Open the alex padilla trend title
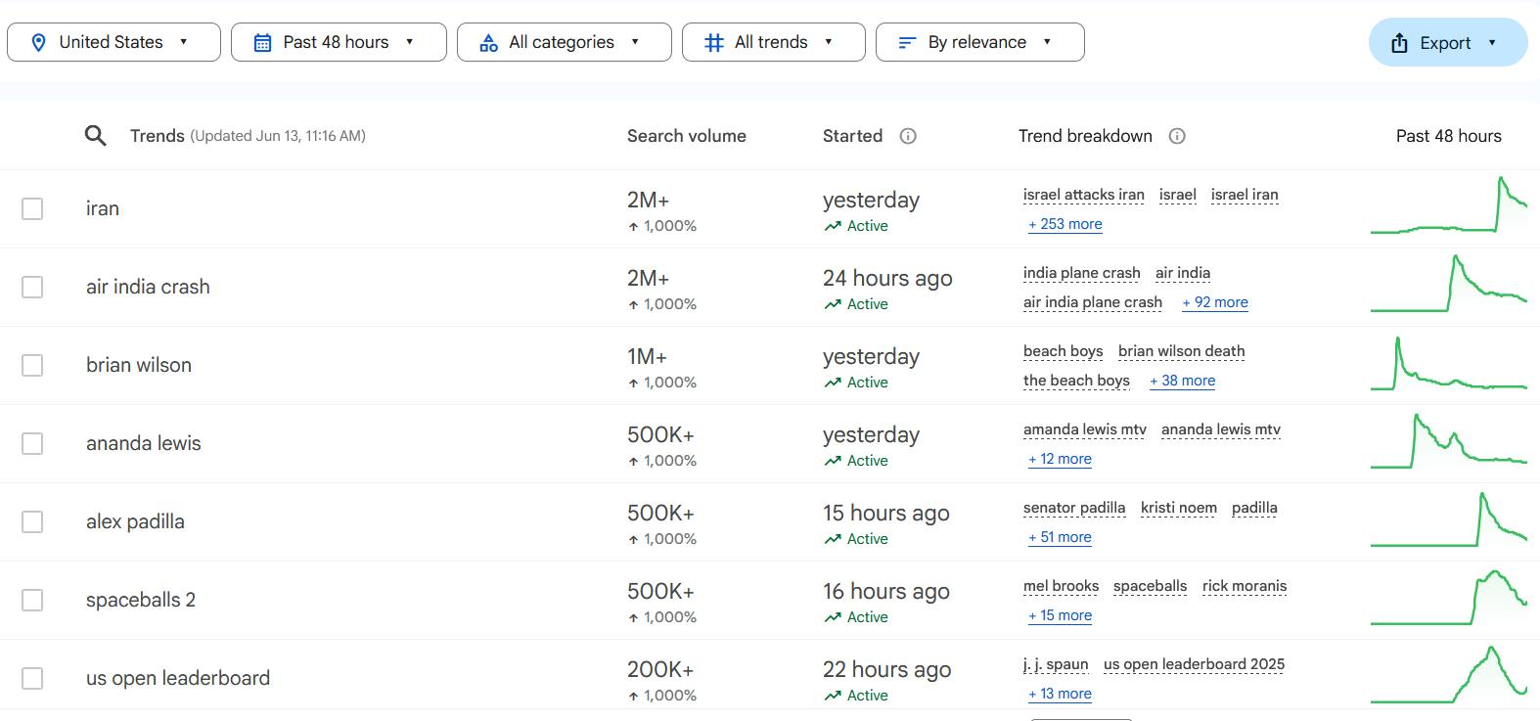The image size is (1540, 721). click(135, 521)
